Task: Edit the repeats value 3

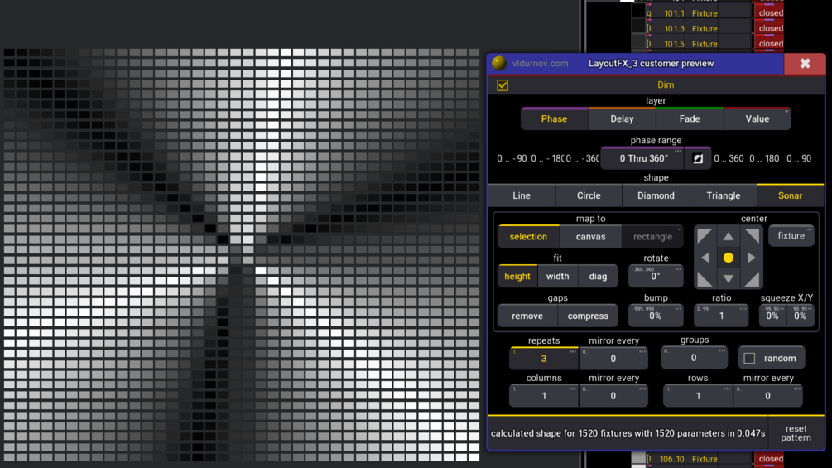Action: tap(544, 359)
